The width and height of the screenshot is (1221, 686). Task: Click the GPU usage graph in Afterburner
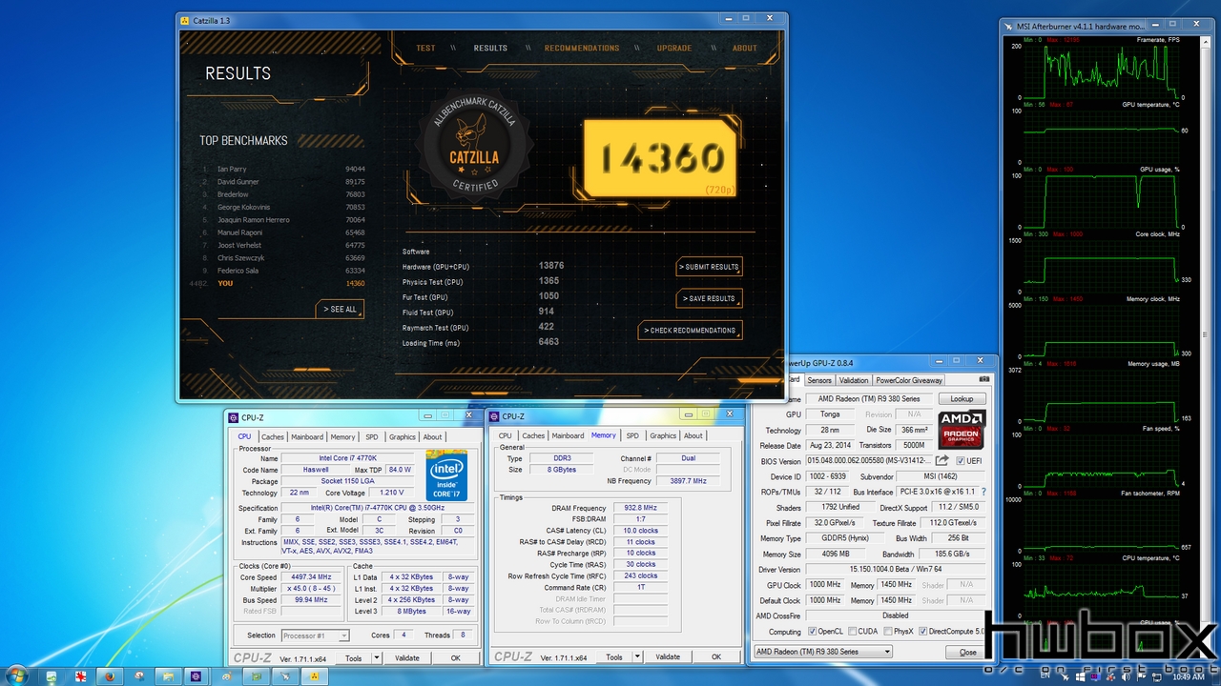click(x=1100, y=201)
